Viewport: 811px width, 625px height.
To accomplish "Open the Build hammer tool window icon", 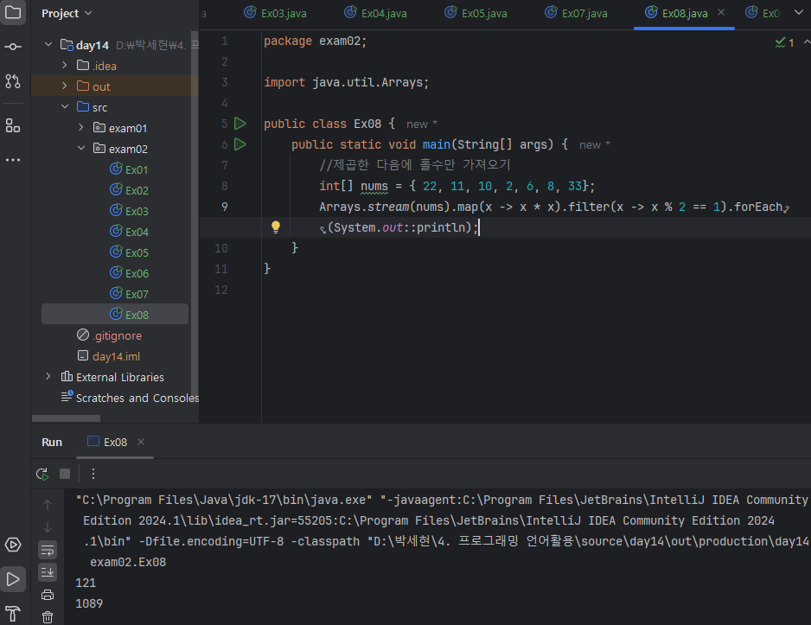I will coord(12,614).
